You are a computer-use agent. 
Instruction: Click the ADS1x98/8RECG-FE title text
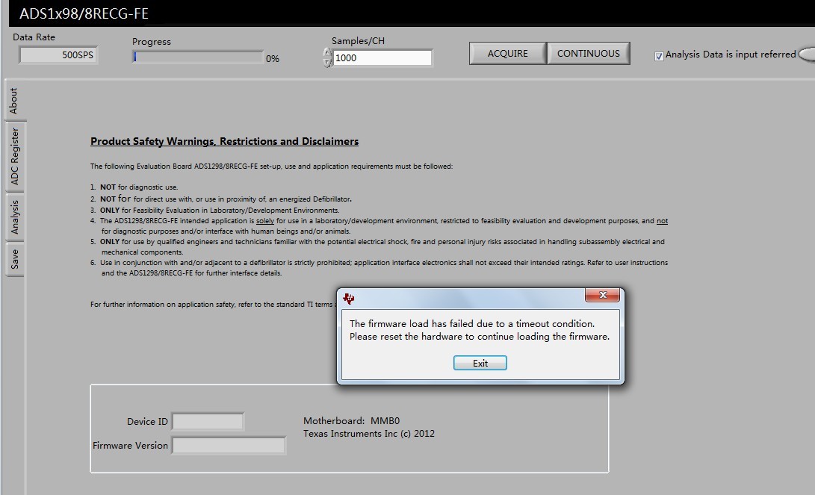[x=84, y=13]
